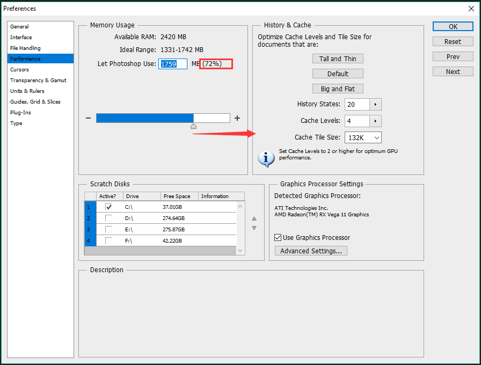Enable the F: drive scratch disk
Screen dimensions: 481x365
click(x=109, y=240)
